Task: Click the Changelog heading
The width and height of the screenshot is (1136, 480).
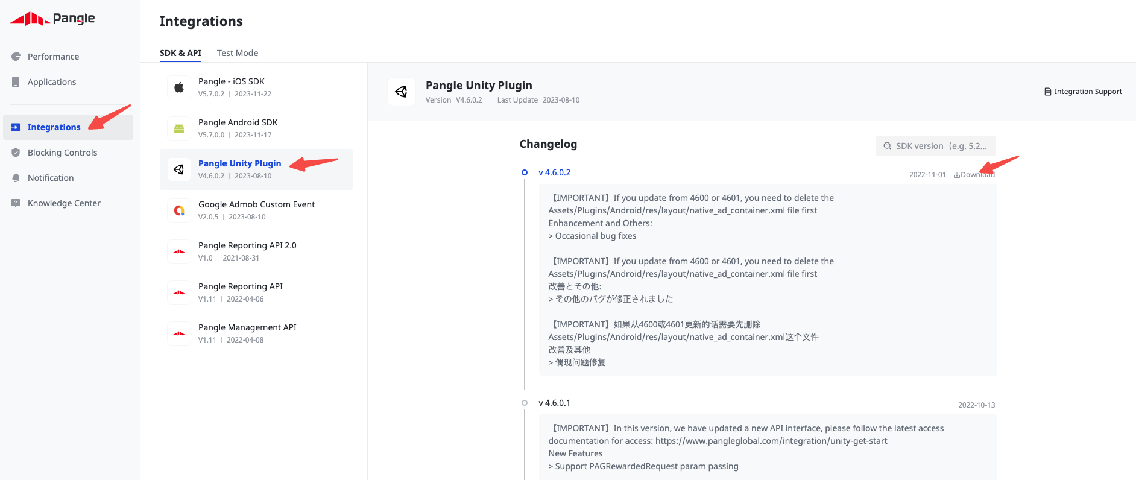Action: (548, 144)
